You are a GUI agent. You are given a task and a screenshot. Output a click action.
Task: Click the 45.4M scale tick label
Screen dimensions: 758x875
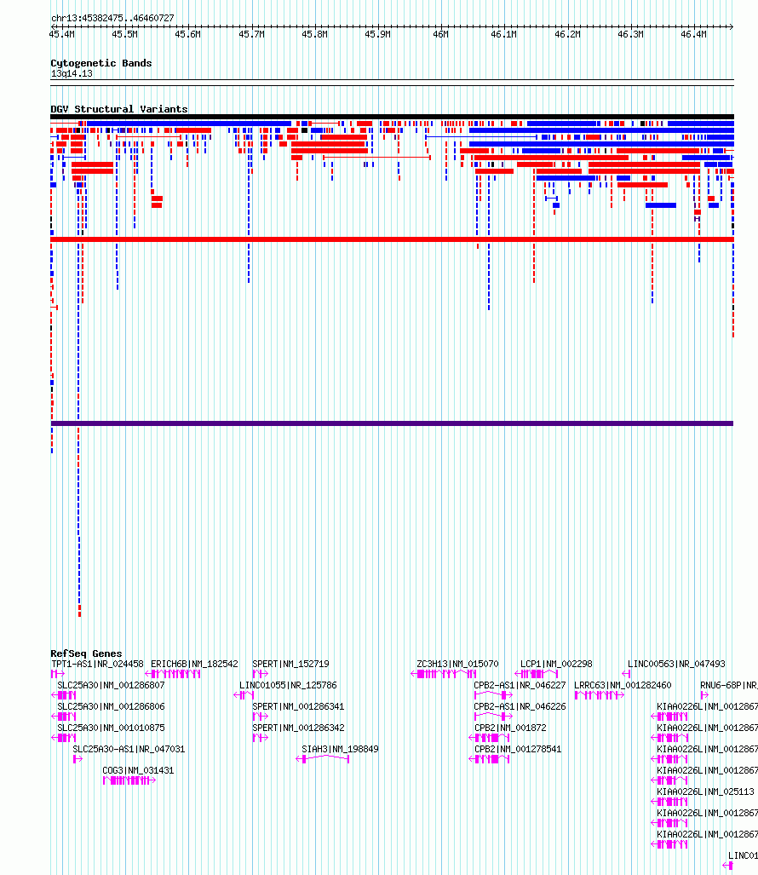62,35
